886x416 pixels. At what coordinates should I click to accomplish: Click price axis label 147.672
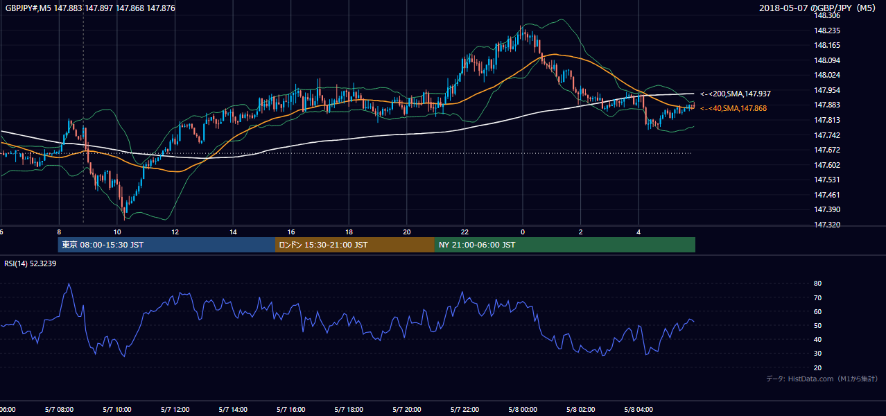point(827,150)
